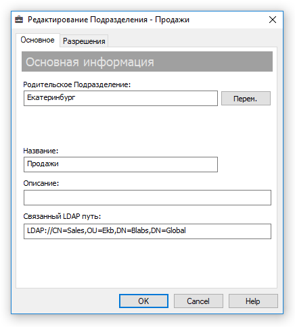Open Help for this dialog
This screenshot has height=327, width=295.
(253, 301)
